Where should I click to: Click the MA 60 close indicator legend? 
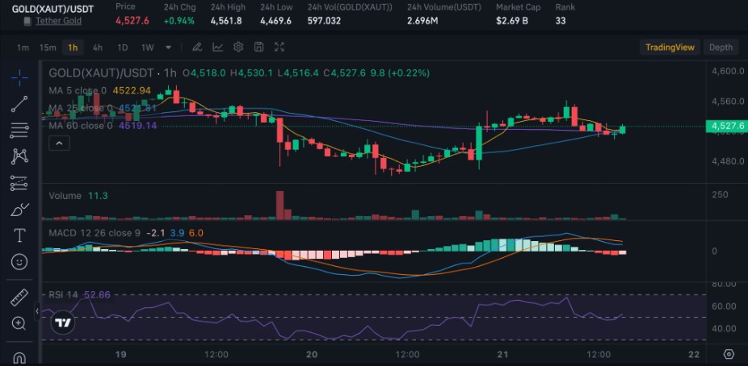click(103, 126)
